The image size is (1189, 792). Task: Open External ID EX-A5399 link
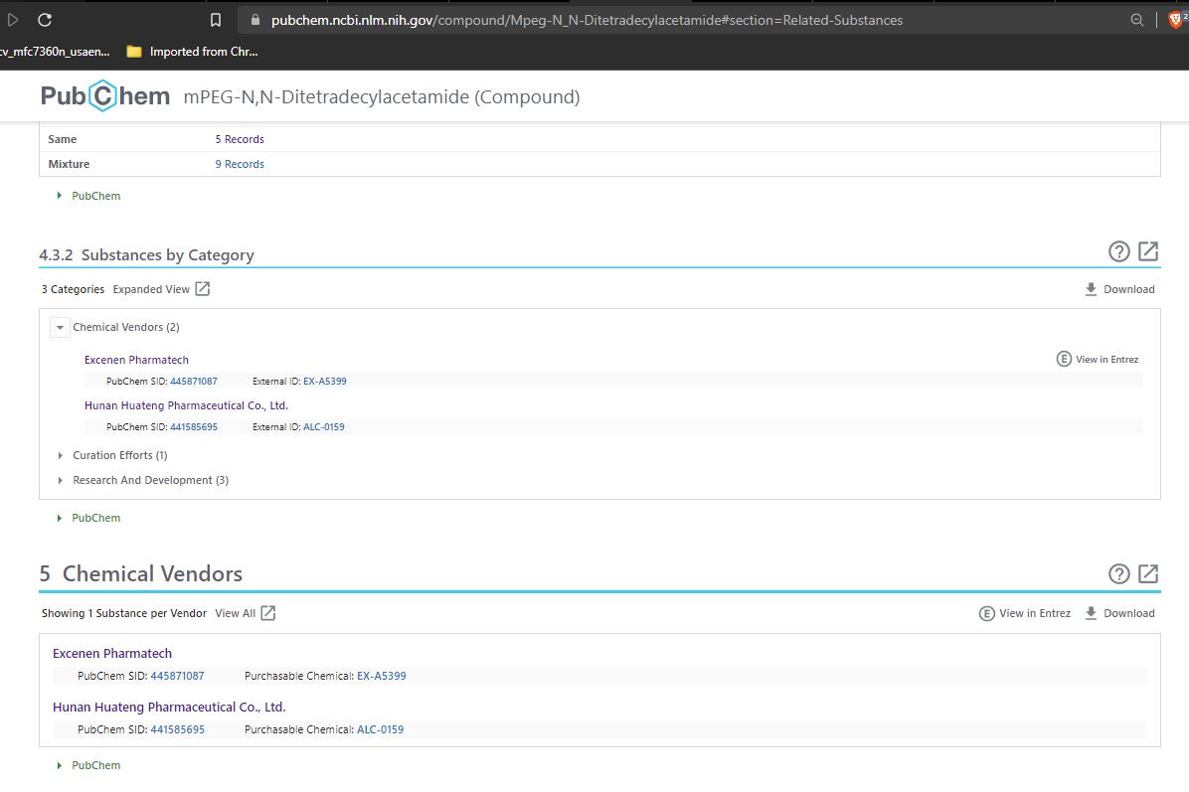pos(324,382)
